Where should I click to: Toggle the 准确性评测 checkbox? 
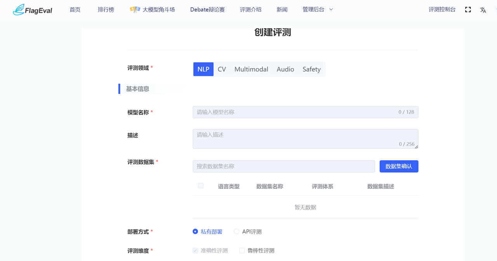tap(195, 251)
